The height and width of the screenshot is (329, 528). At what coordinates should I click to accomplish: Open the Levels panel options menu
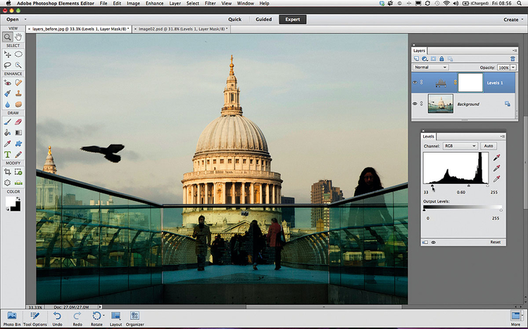click(x=503, y=136)
